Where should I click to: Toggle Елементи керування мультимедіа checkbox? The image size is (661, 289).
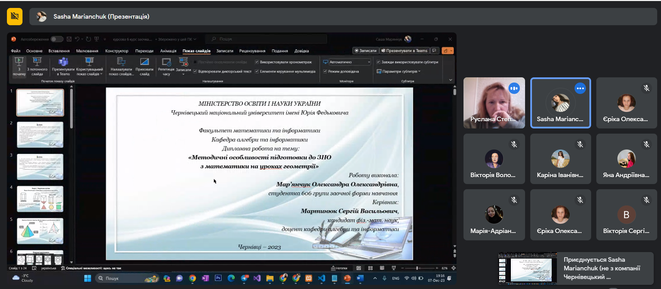click(257, 71)
